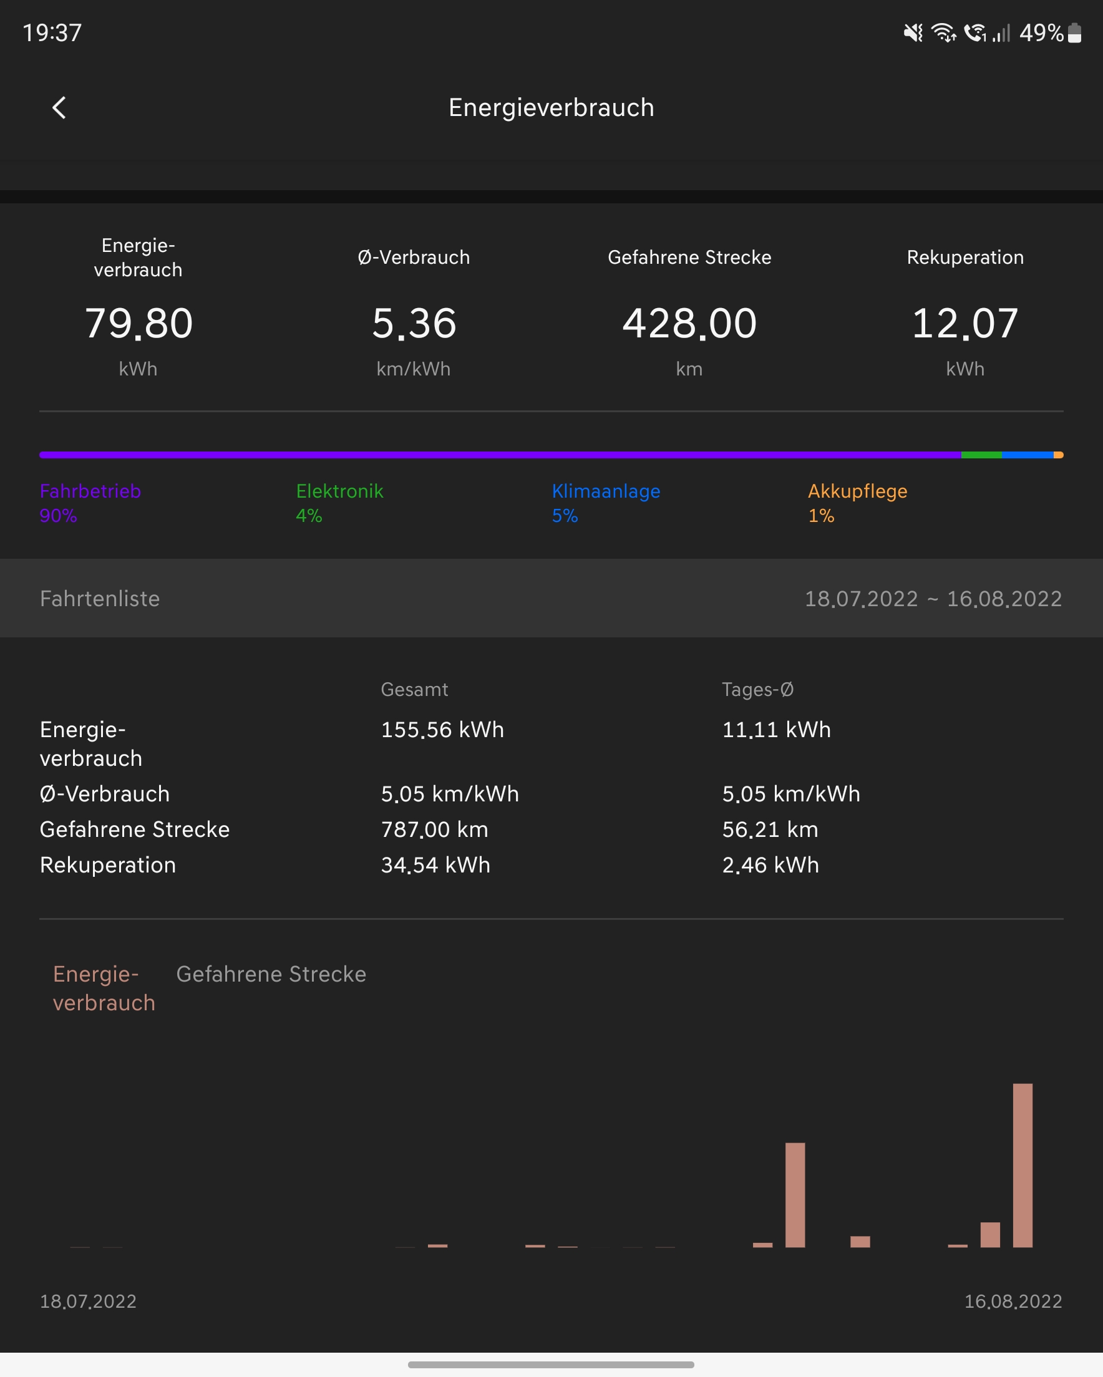Switch to the Gefahrene Strecke chart tab
Image resolution: width=1103 pixels, height=1377 pixels.
[271, 974]
